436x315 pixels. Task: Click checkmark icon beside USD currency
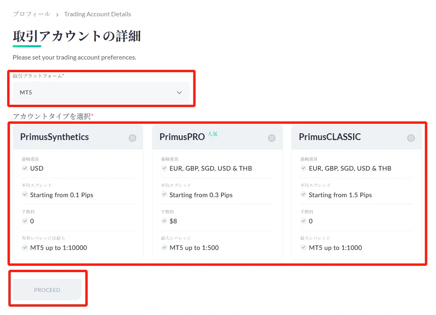point(25,168)
